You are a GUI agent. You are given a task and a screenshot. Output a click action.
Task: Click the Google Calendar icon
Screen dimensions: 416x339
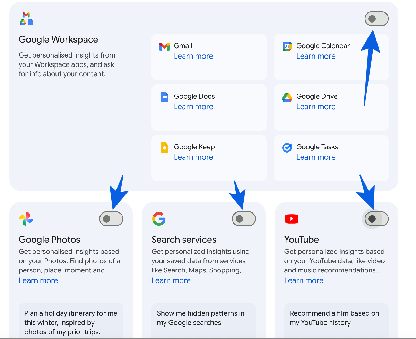coord(287,46)
